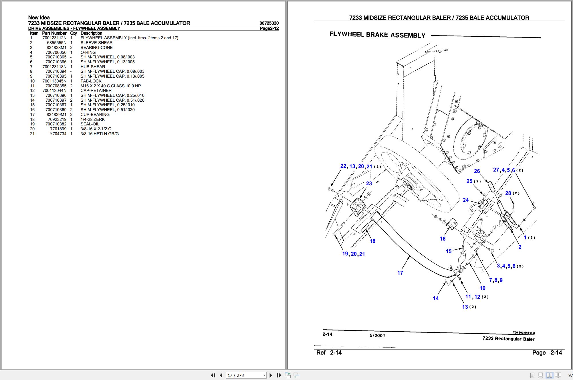Screen dimensions: 573x380
Task: Click the New Idea brand title
Action: [x=39, y=17]
